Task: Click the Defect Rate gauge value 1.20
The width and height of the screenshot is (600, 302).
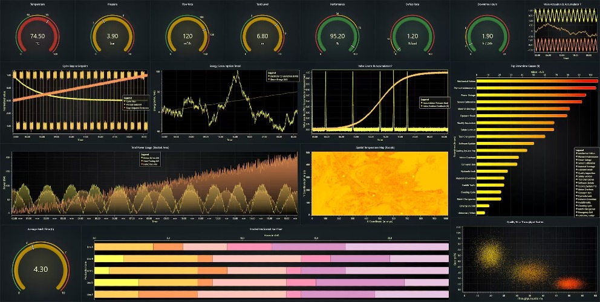Action: (x=412, y=36)
